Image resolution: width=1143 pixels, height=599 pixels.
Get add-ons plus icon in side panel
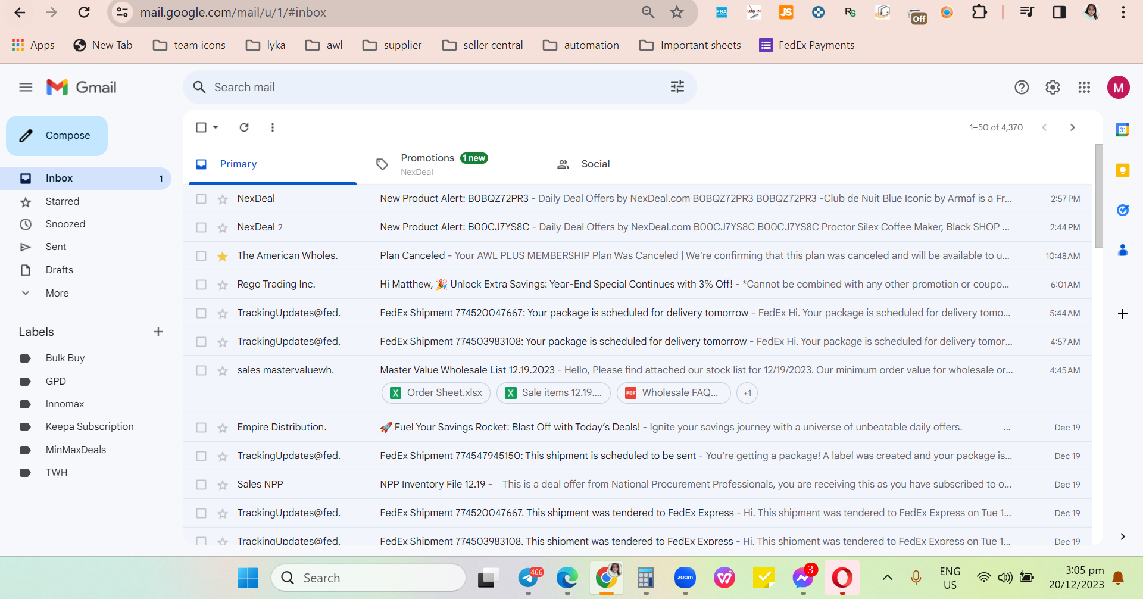(x=1123, y=314)
